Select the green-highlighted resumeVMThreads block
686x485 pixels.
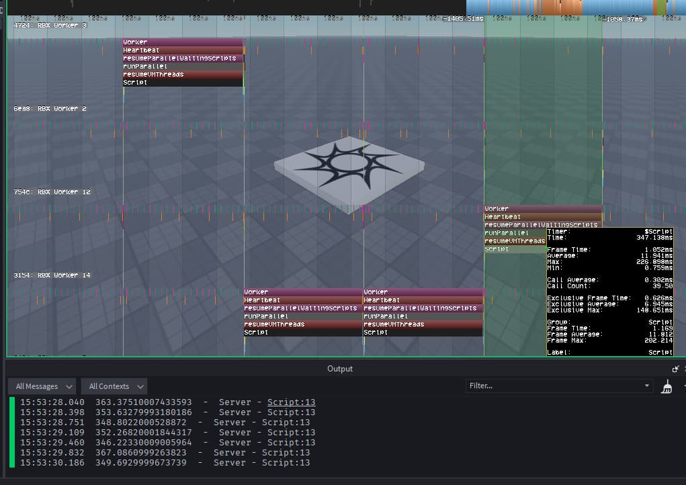point(514,240)
